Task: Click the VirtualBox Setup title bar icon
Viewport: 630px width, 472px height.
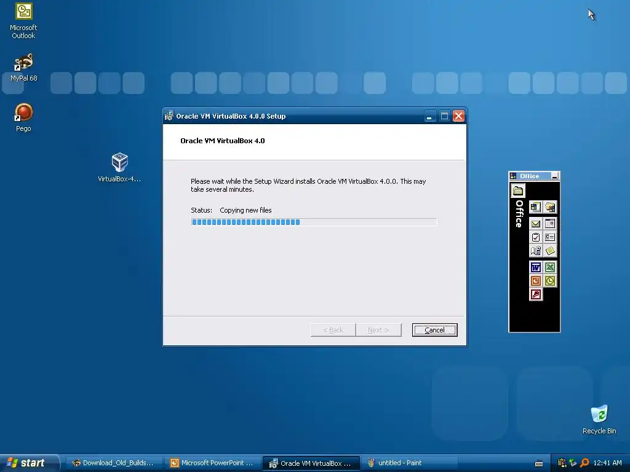Action: pyautogui.click(x=169, y=116)
